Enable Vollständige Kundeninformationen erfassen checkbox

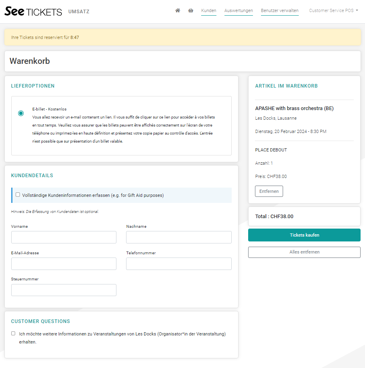pos(18,194)
